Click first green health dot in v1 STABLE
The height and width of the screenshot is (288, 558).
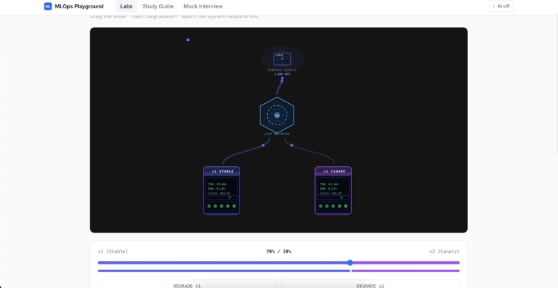point(209,206)
